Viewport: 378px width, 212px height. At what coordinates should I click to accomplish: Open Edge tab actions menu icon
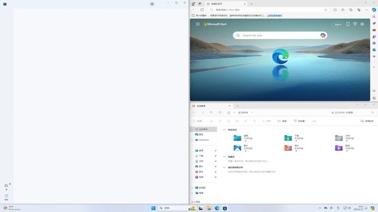[200, 4]
